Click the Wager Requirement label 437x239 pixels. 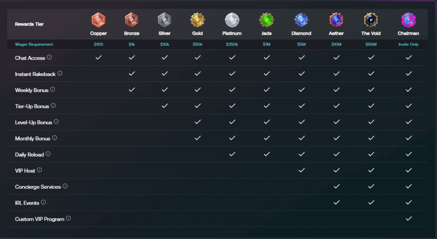pyautogui.click(x=34, y=44)
